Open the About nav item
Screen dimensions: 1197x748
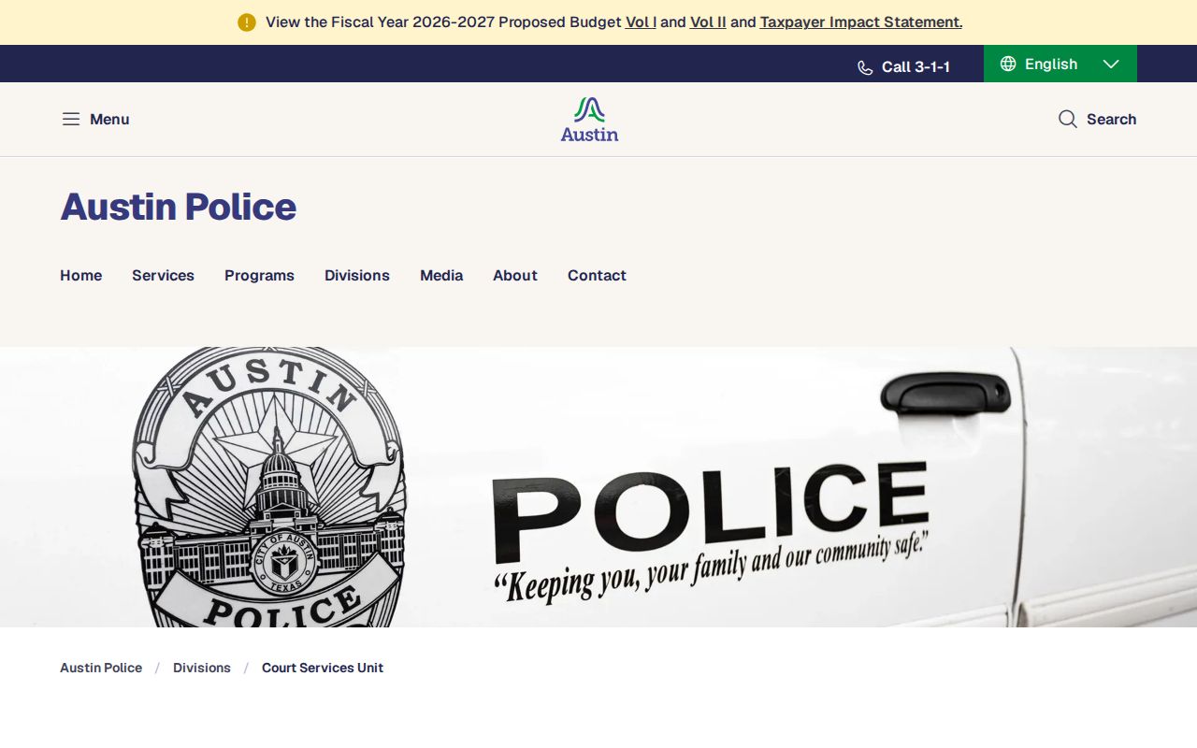515,275
